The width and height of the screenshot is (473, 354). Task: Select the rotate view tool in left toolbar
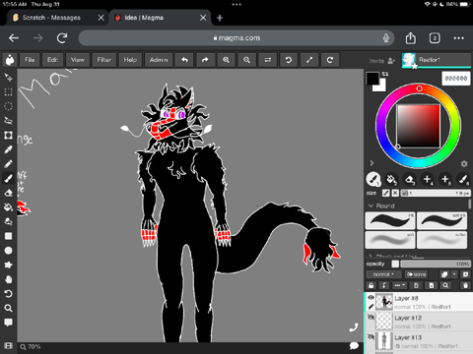click(8, 294)
